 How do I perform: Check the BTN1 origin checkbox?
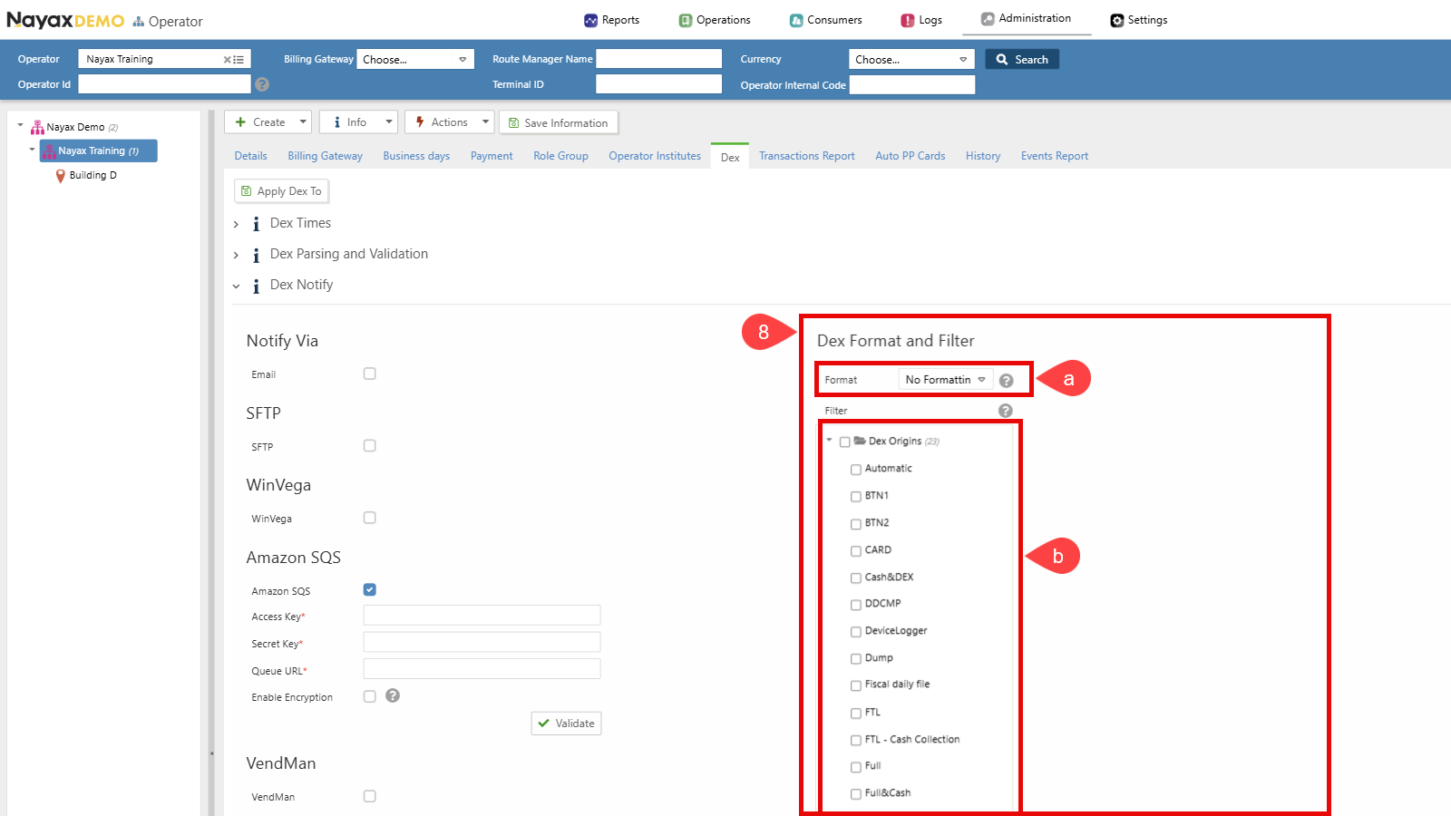pyautogui.click(x=855, y=497)
